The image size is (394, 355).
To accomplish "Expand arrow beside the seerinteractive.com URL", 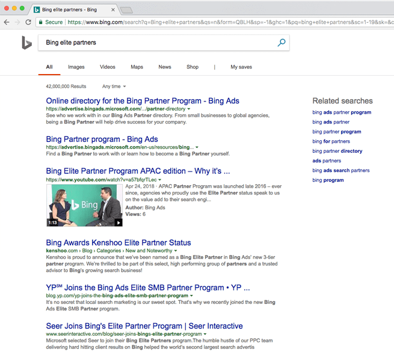I will coord(205,334).
